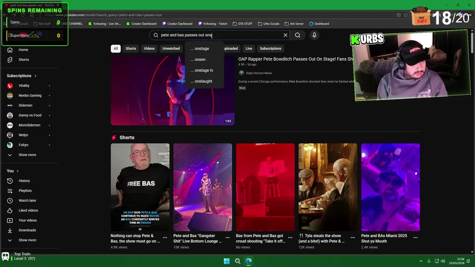Open options menu for Tyla short
The image size is (475, 267).
353,238
